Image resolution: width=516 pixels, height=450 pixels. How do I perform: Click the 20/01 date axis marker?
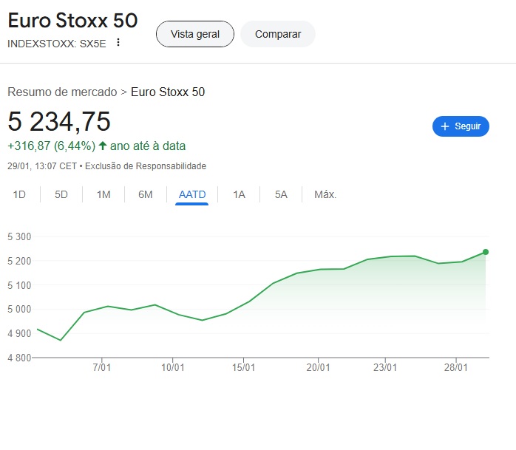click(x=318, y=367)
